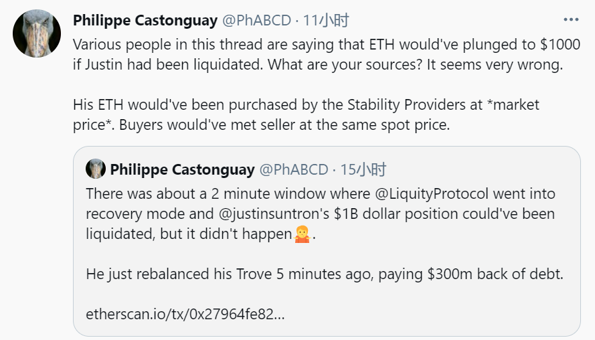595x340 pixels.
Task: Click Philippe Castonguay name in quoted tweet
Action: [182, 169]
